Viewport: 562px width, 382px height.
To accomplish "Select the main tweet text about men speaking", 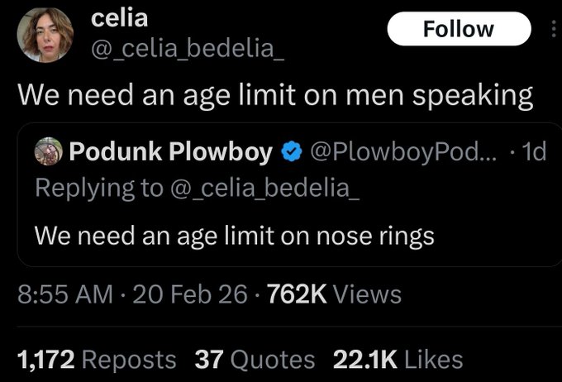I will point(276,95).
